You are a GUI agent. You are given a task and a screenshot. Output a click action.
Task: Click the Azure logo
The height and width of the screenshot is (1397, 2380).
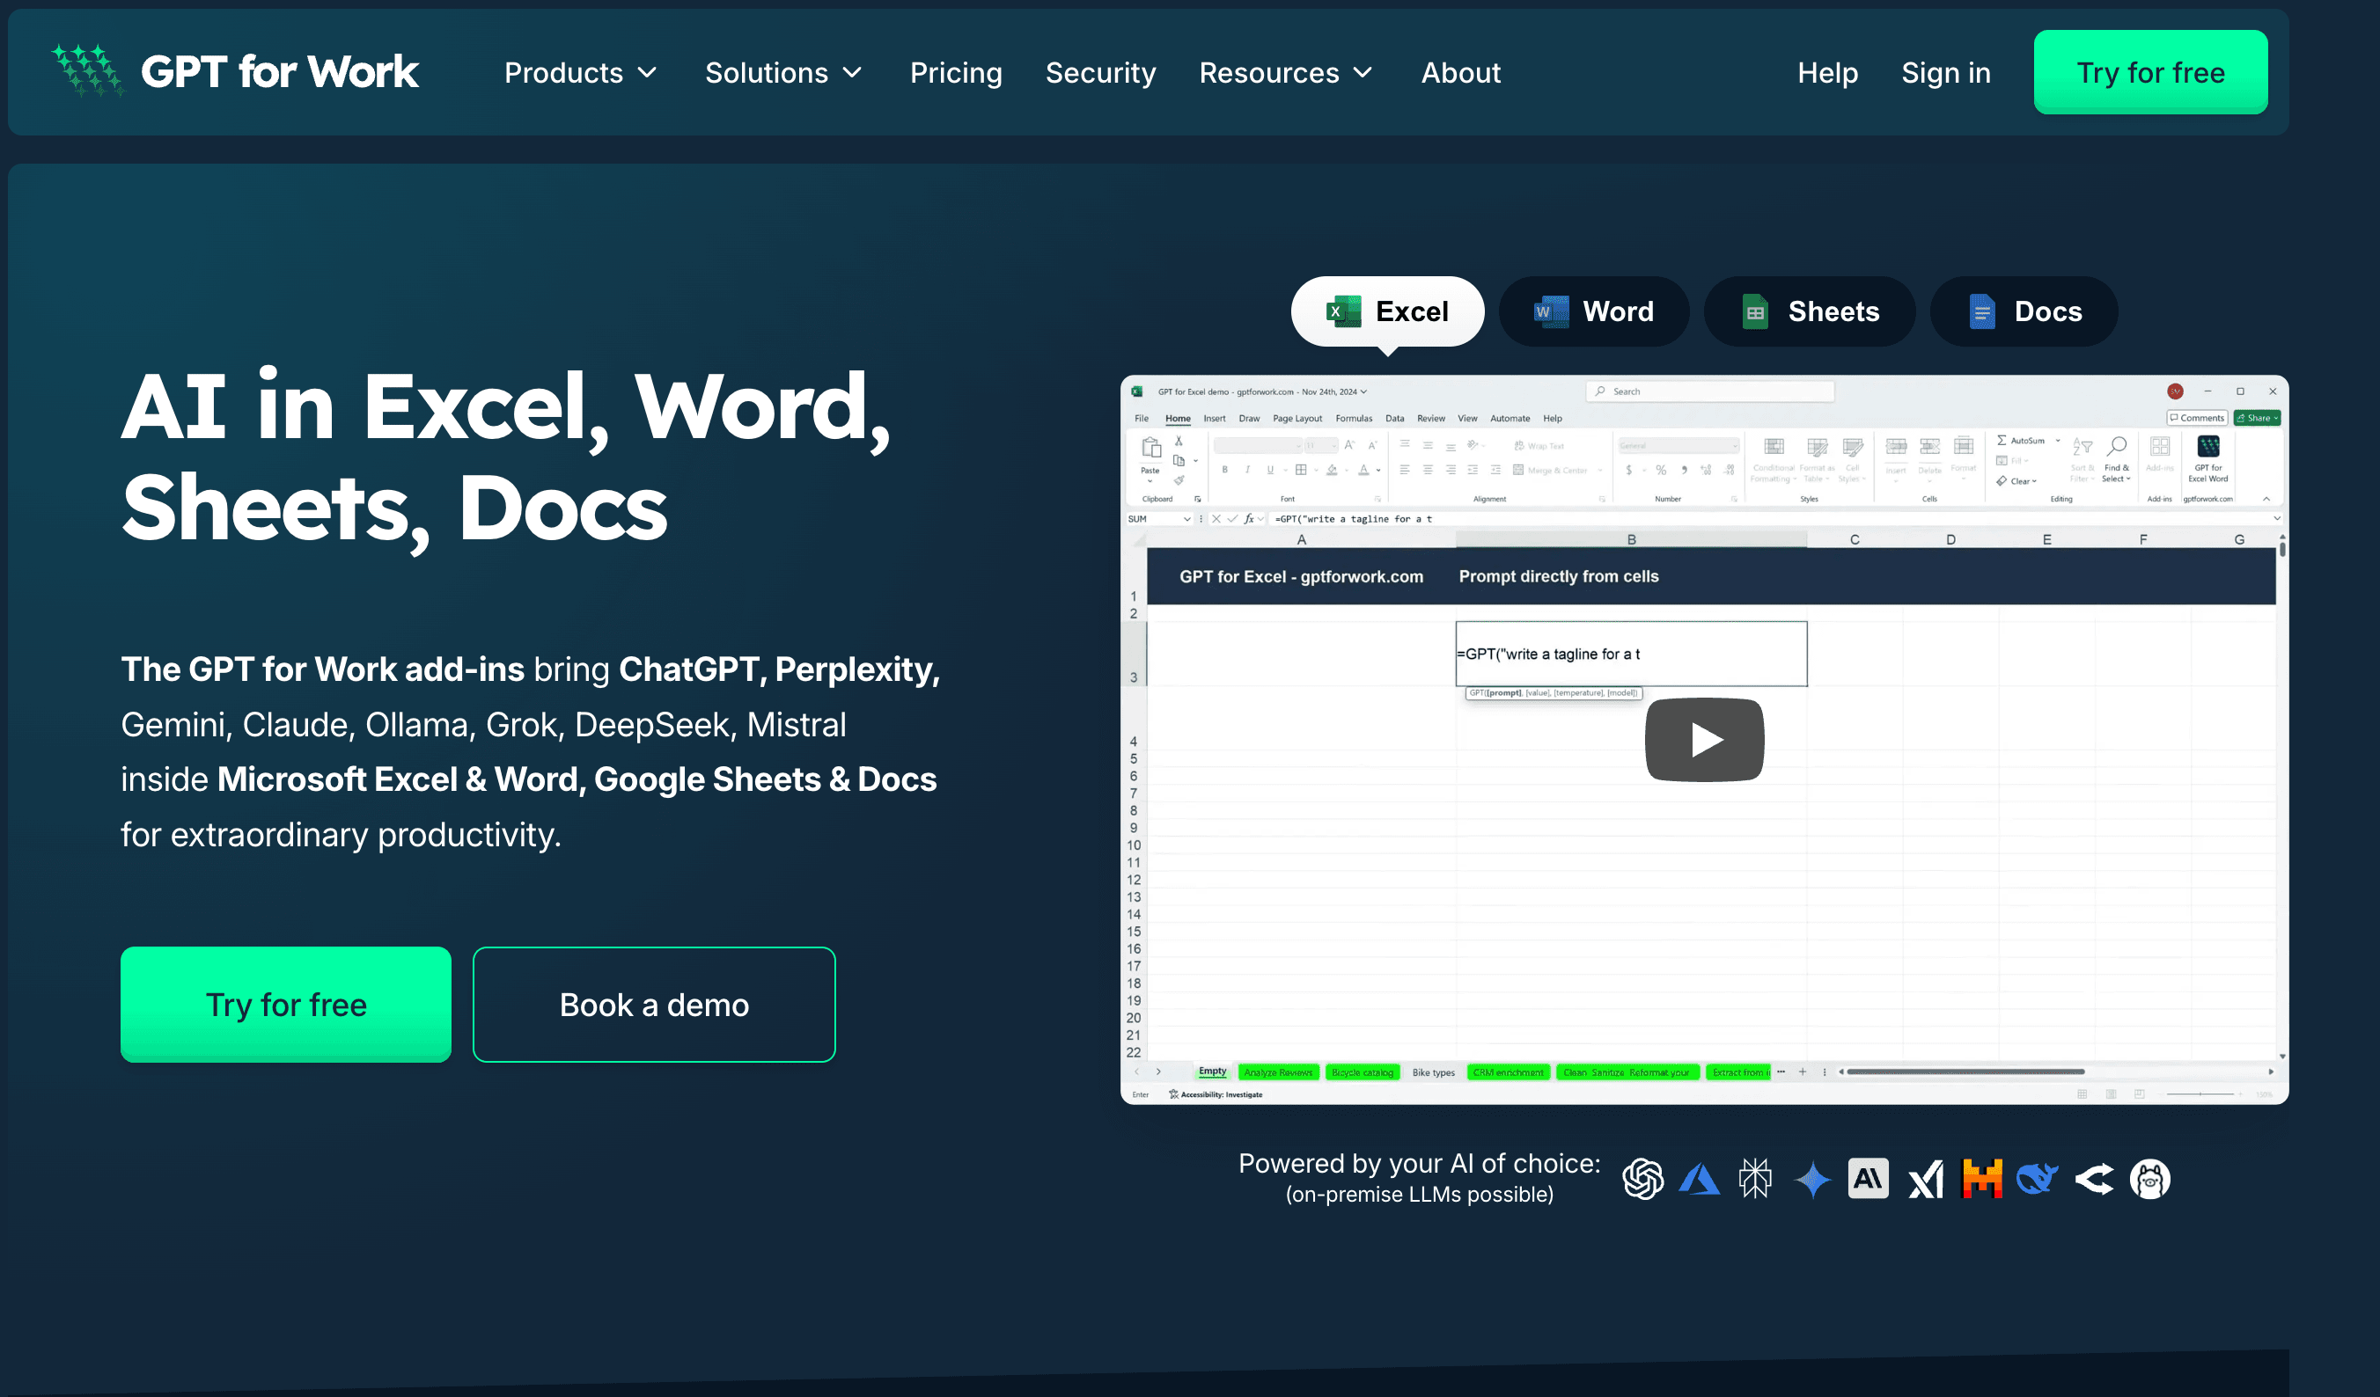[1698, 1179]
